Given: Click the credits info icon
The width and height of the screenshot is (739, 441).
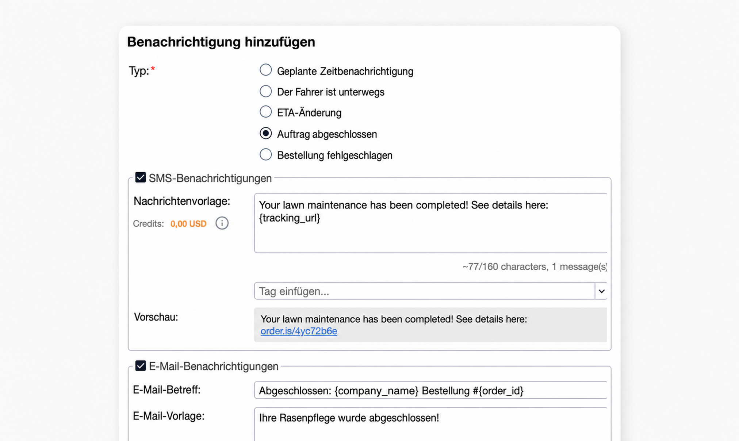Looking at the screenshot, I should (222, 223).
